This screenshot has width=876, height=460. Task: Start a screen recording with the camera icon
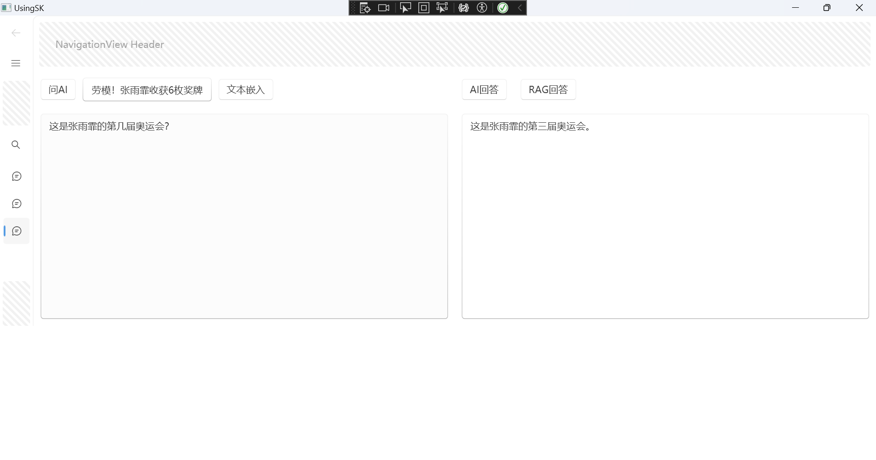[x=384, y=7]
